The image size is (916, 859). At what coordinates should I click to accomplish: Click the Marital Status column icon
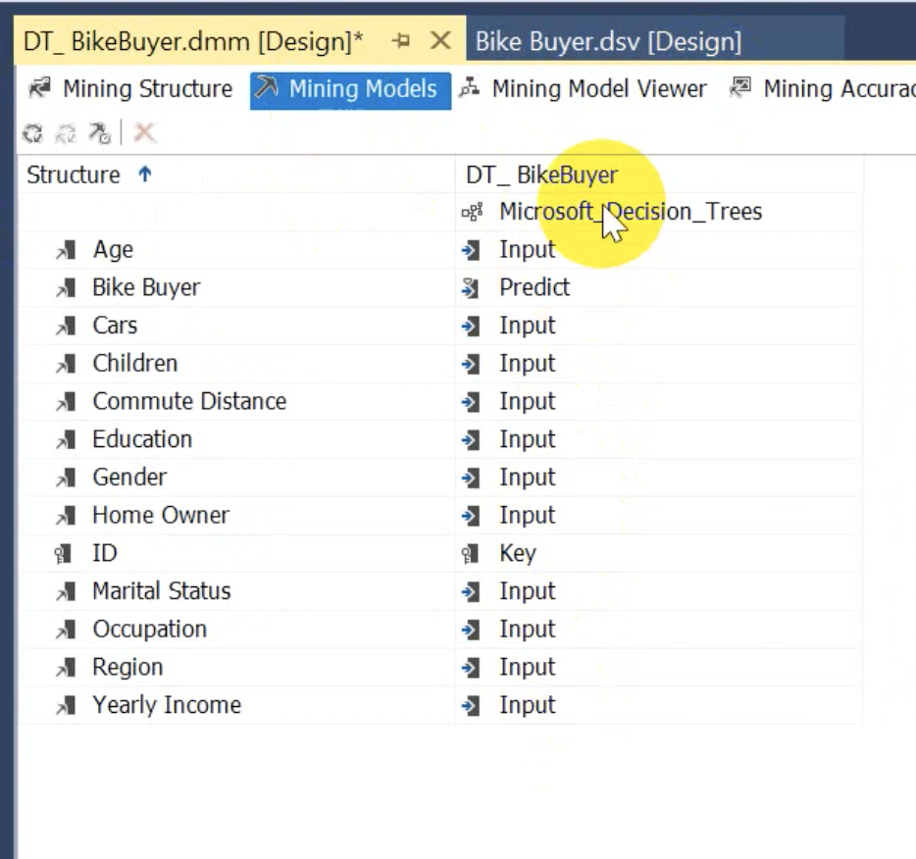click(x=66, y=591)
